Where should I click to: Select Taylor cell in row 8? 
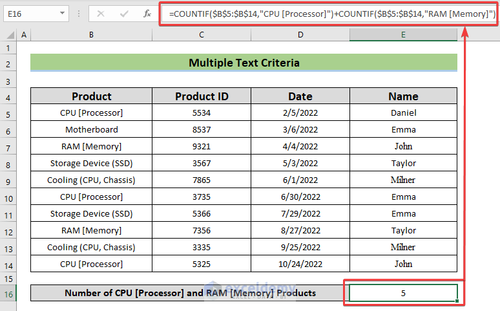click(x=403, y=163)
